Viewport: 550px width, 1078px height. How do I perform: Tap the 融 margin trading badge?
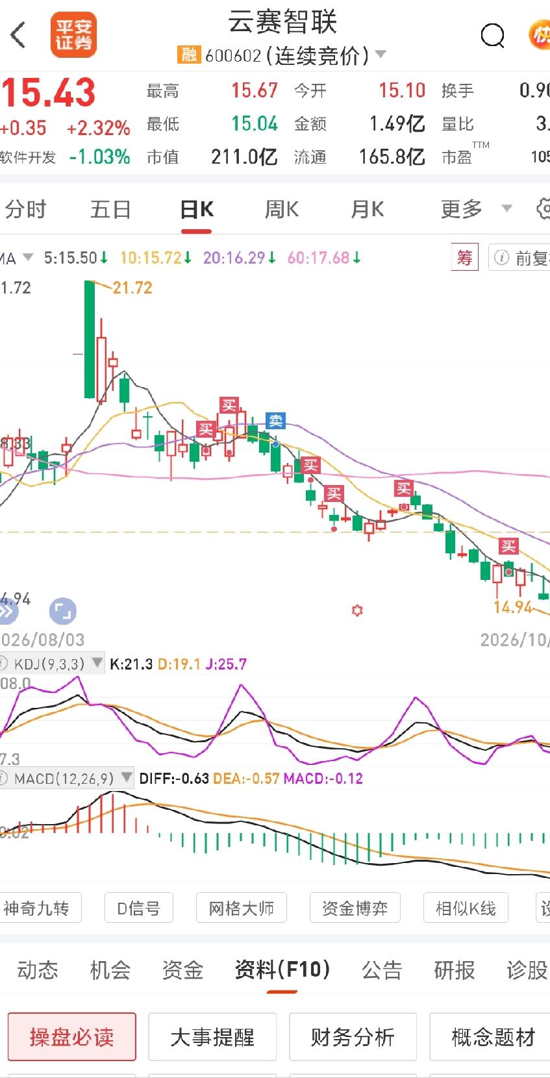coord(188,55)
